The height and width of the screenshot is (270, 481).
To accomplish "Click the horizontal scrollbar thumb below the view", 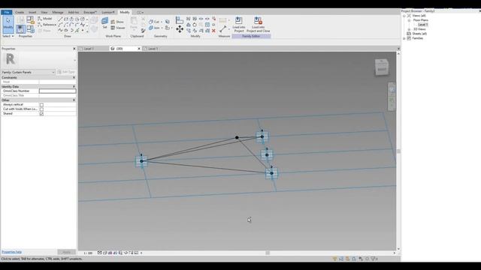I will pyautogui.click(x=268, y=253).
